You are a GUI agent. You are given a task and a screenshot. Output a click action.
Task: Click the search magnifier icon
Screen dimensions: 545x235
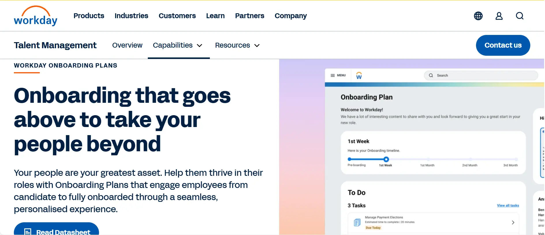pyautogui.click(x=520, y=16)
